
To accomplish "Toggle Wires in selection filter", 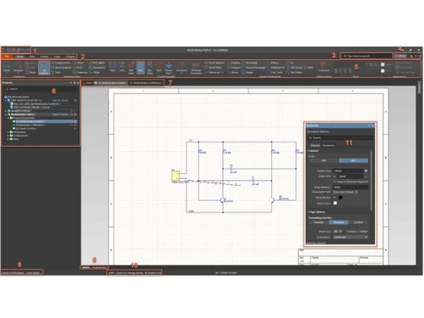I will pyautogui.click(x=78, y=63).
